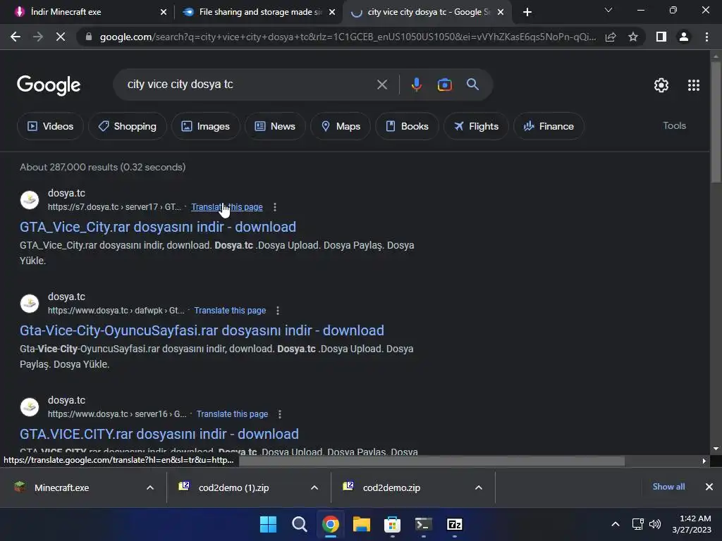Translate the server16 result page
Screen dimensions: 722x541
coord(232,414)
